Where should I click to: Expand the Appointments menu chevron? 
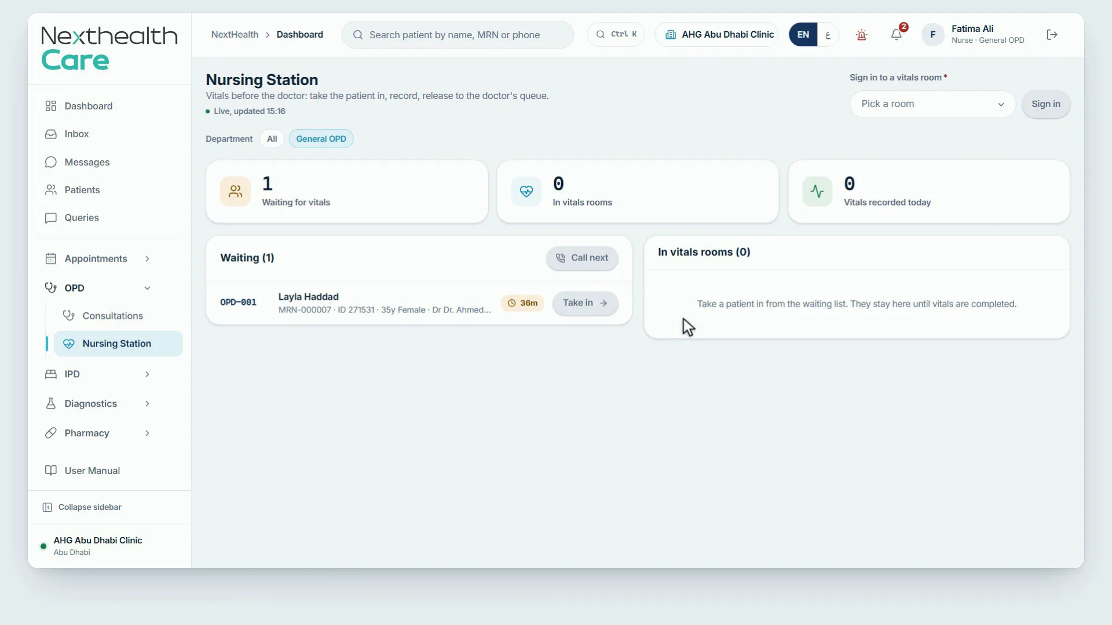pyautogui.click(x=147, y=259)
